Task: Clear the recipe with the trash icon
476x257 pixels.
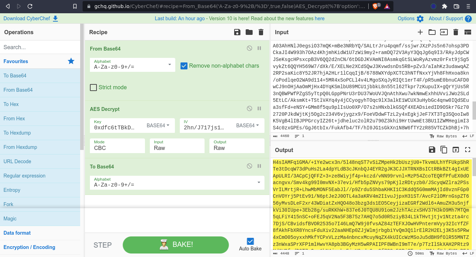Action: 261,32
